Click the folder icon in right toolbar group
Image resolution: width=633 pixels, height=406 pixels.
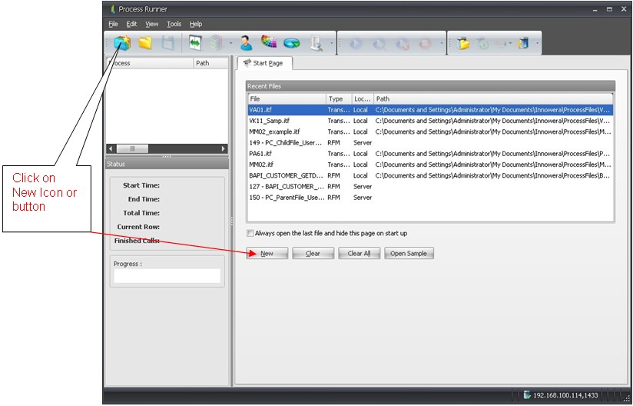tap(463, 43)
